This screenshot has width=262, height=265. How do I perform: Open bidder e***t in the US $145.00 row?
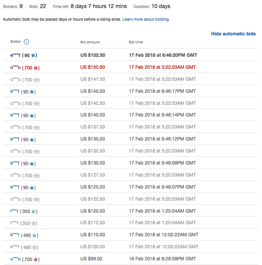(x=15, y=91)
